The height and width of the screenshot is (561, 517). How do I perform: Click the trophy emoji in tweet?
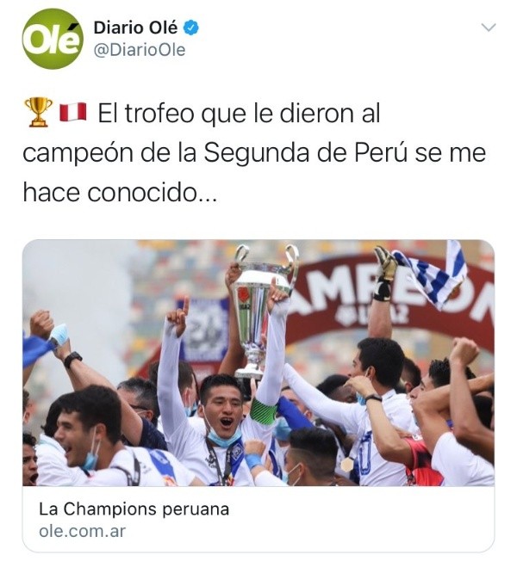coord(38,112)
